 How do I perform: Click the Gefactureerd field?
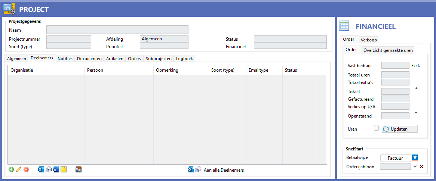coord(395,99)
